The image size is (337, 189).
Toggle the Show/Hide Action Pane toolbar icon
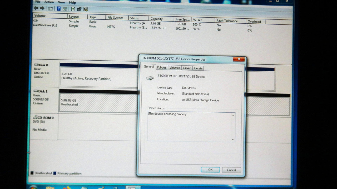click(65, 9)
